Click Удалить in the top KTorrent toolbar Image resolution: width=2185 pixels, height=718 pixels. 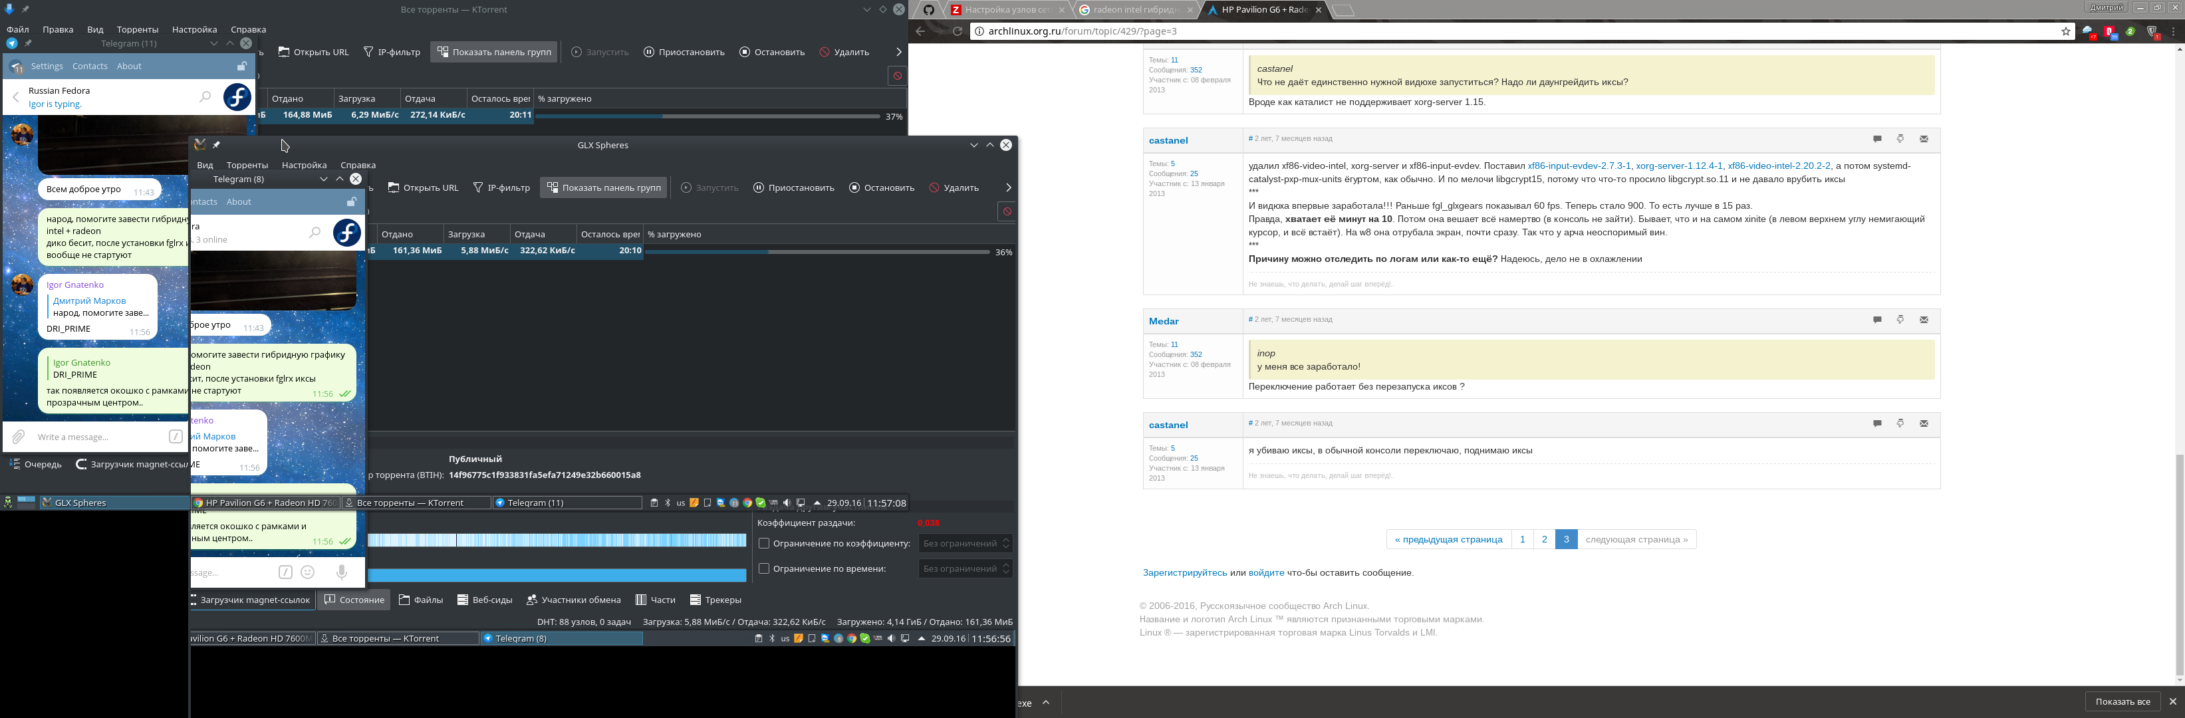[x=844, y=52]
